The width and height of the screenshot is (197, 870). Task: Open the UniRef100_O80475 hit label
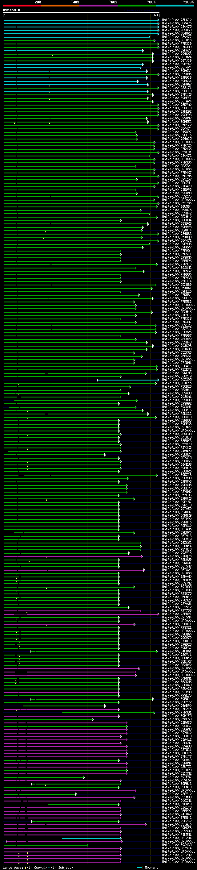[177, 27]
